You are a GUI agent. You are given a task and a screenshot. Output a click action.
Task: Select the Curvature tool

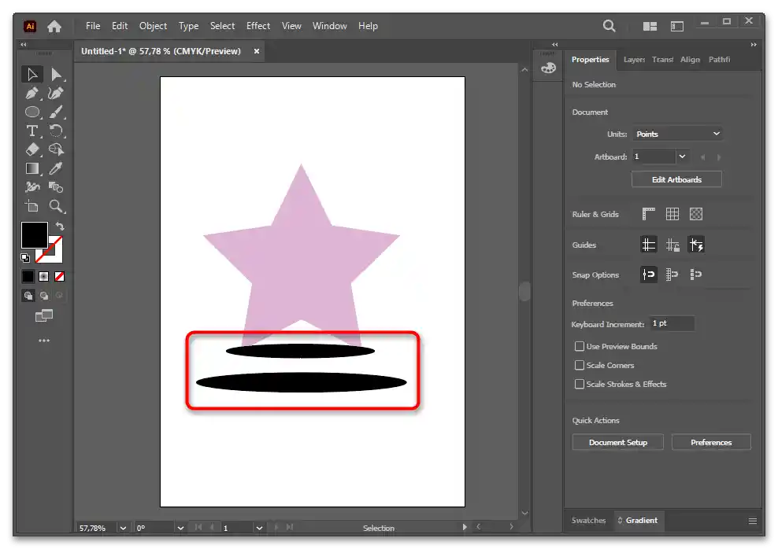[x=56, y=93]
